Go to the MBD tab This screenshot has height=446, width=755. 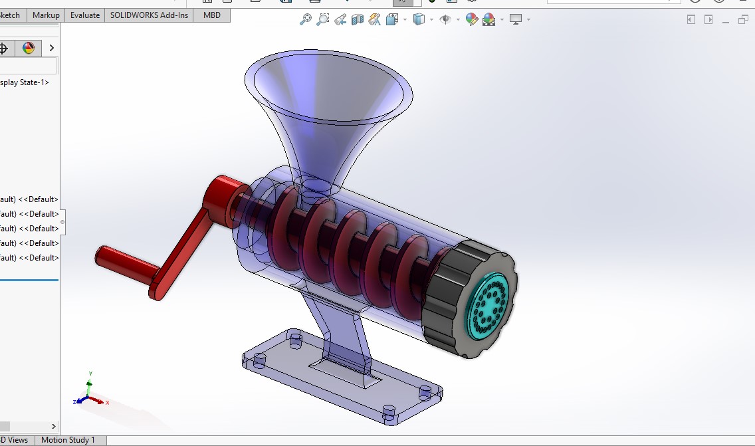click(x=212, y=15)
